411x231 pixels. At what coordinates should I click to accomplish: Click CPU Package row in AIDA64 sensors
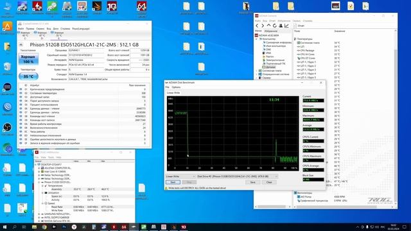[344, 50]
